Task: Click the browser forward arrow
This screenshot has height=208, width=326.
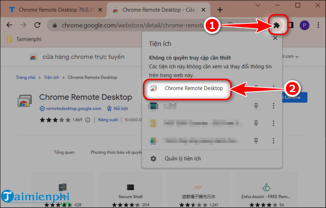Action: pos(23,25)
